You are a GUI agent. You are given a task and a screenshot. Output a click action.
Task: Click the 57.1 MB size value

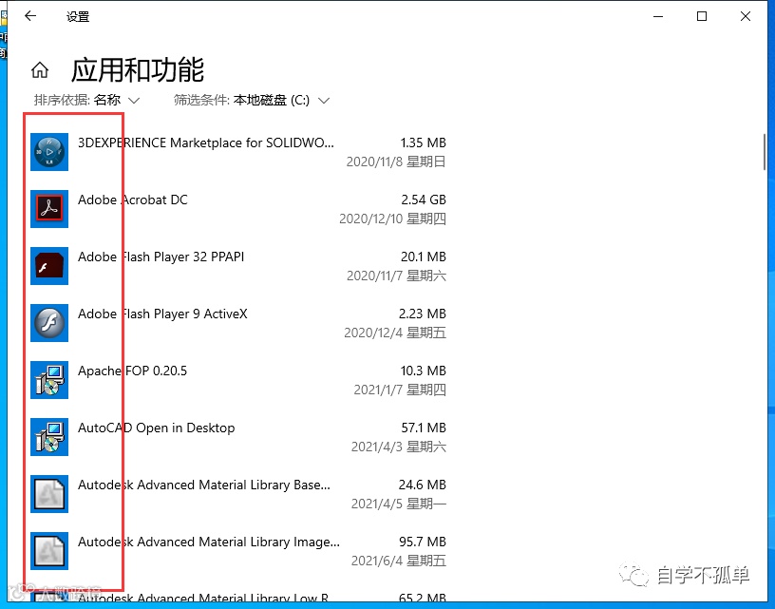424,428
